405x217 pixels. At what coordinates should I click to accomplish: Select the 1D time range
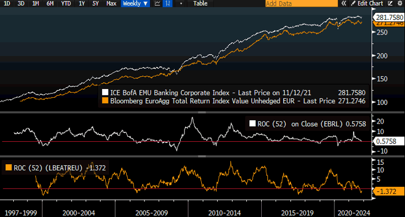7,3
